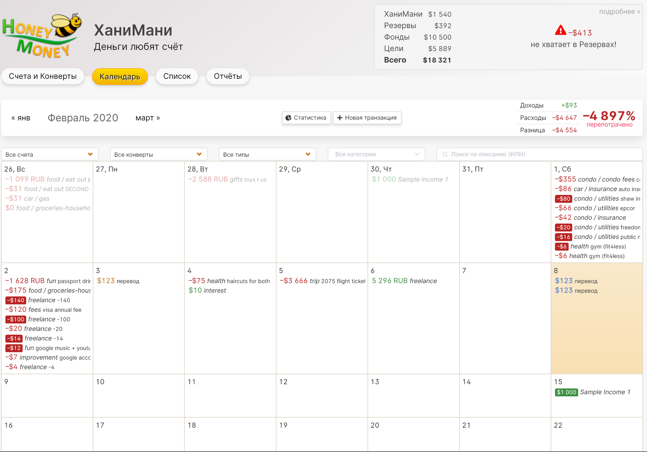
Task: Click the подробнее » link
Action: 619,12
